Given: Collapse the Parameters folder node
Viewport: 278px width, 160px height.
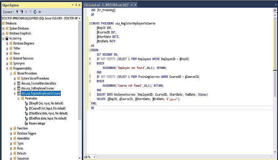Looking at the screenshot, I should tap(19, 98).
